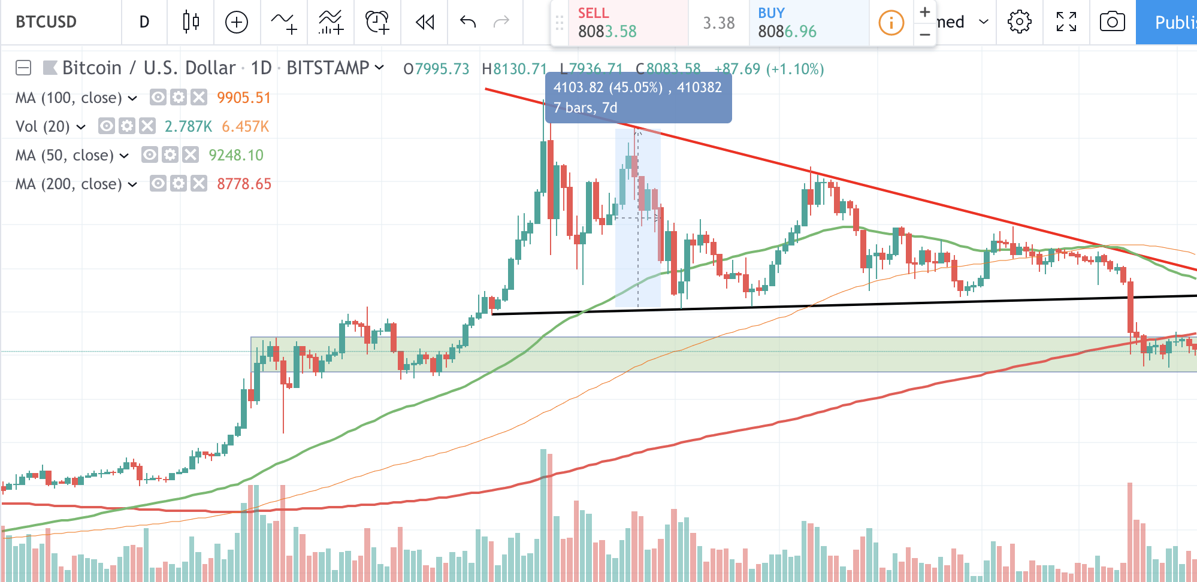Expand the layout name dropdown arrow
The image size is (1197, 582).
tap(983, 22)
